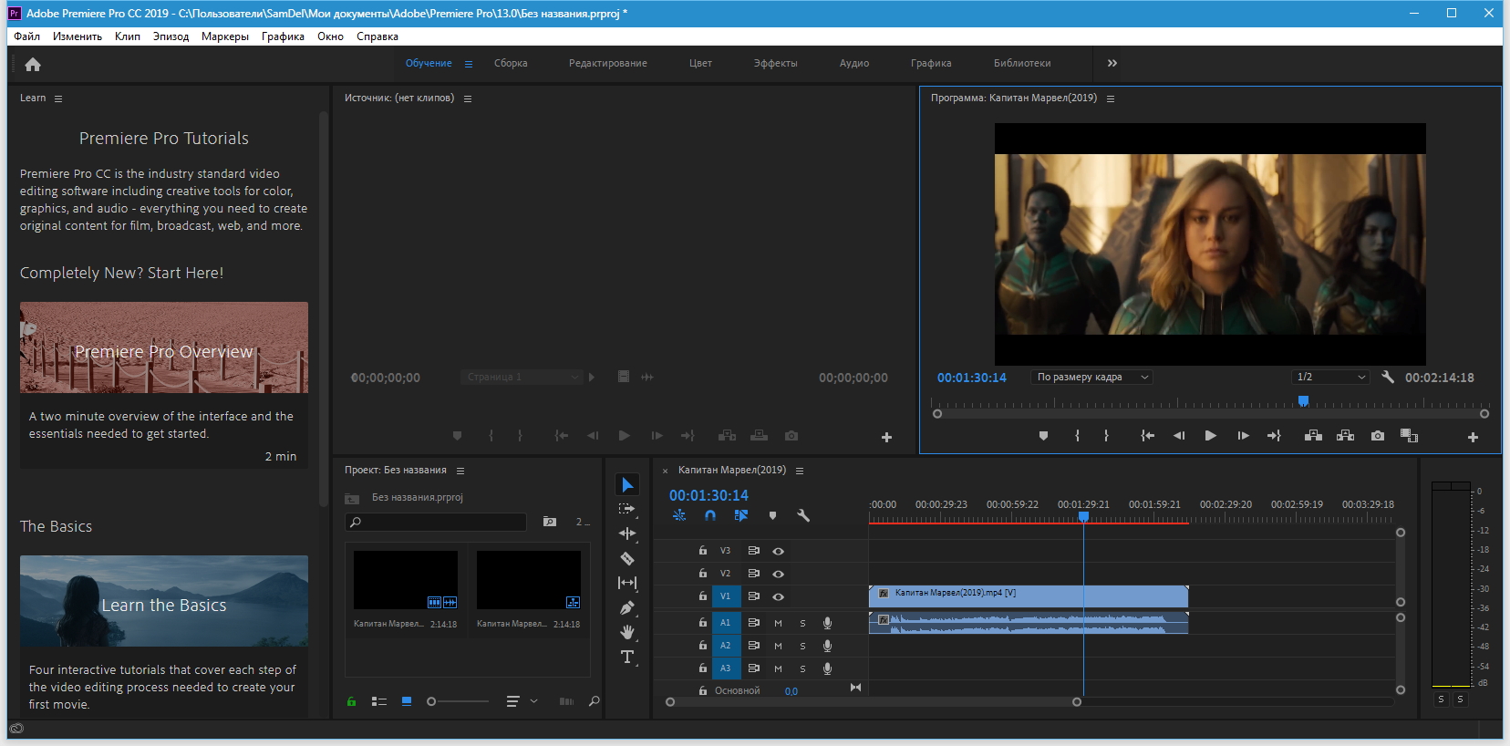This screenshot has height=746, width=1510.
Task: Open the fit-to-frame zoom dropdown
Action: [x=1092, y=377]
